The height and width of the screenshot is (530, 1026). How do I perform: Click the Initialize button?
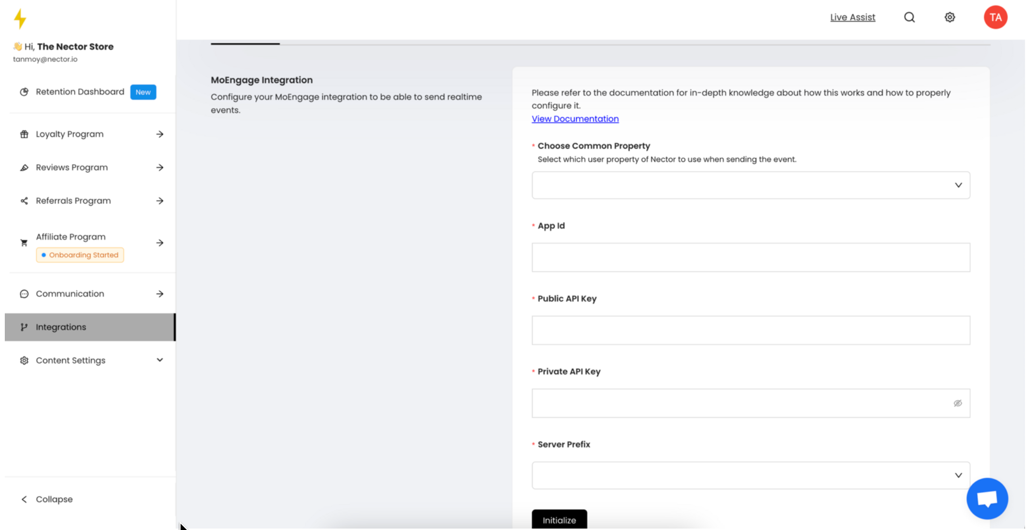[x=559, y=519]
